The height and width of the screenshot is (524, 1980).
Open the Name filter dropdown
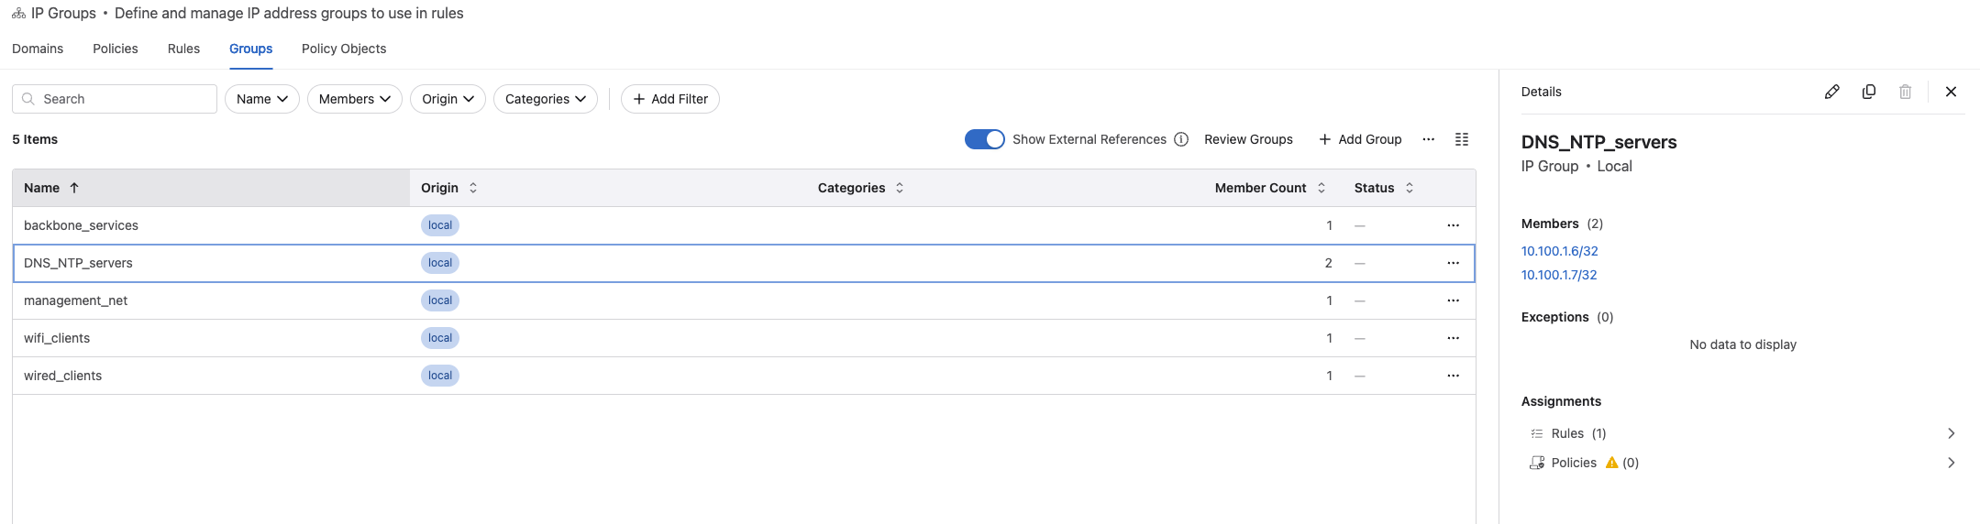[x=261, y=99]
